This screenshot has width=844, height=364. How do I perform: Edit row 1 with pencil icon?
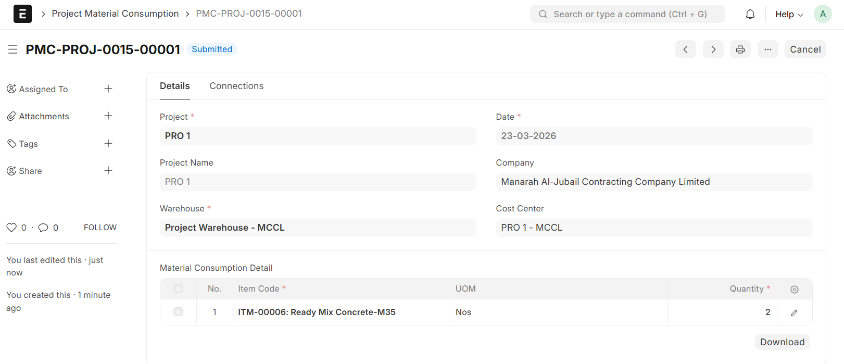click(794, 312)
